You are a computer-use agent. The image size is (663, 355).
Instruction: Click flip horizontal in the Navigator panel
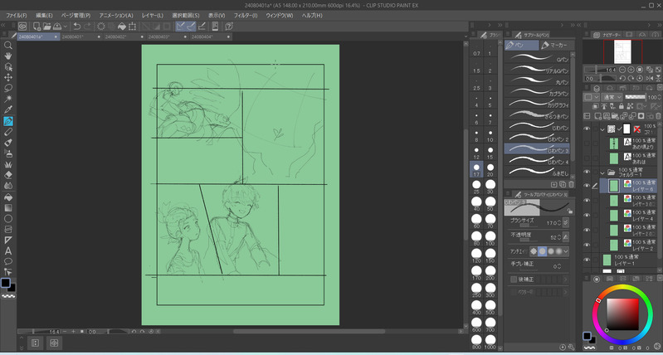coord(650,79)
